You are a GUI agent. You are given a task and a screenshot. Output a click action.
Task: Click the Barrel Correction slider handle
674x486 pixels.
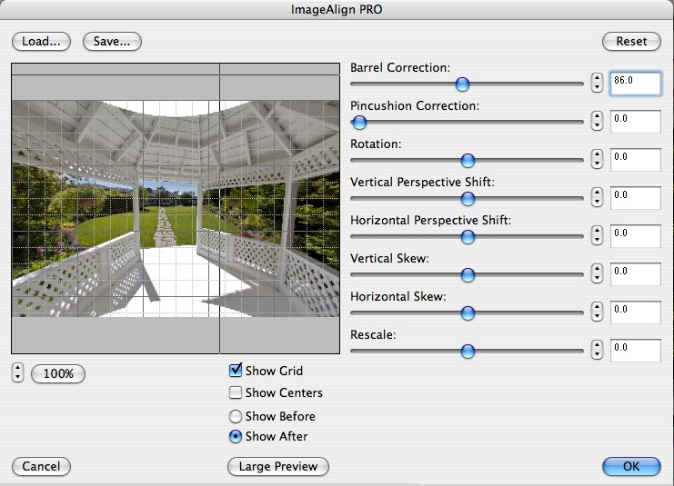462,84
